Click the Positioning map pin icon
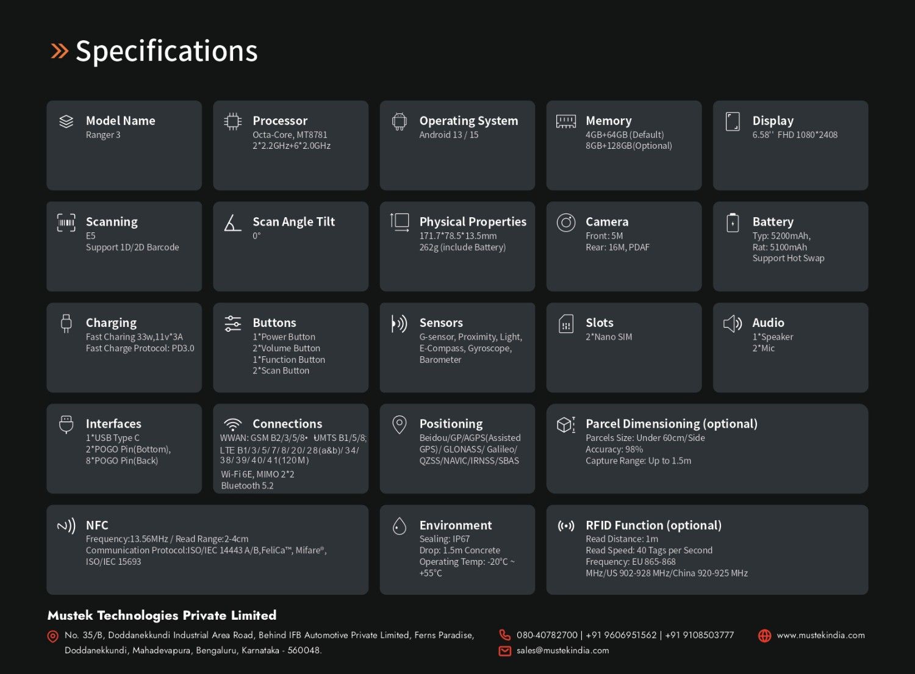Screen dimensions: 915x674 [x=400, y=425]
